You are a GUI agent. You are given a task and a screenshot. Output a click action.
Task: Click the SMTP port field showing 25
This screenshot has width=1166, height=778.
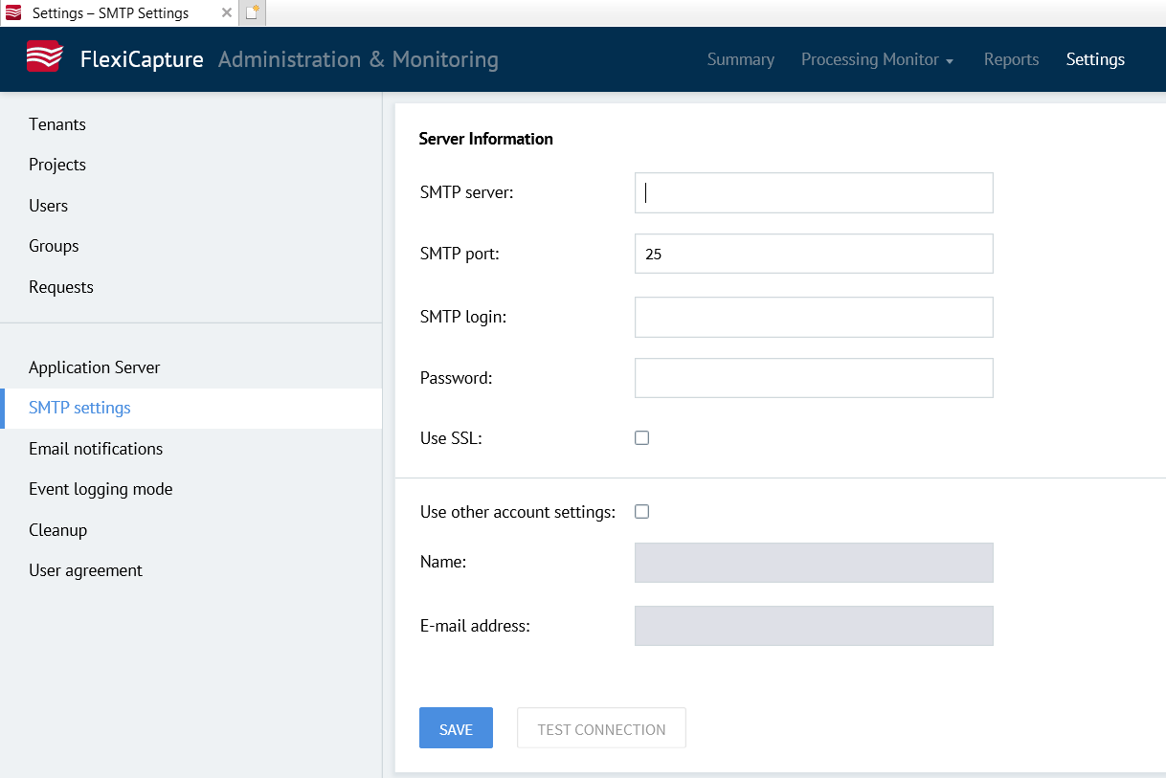click(814, 255)
